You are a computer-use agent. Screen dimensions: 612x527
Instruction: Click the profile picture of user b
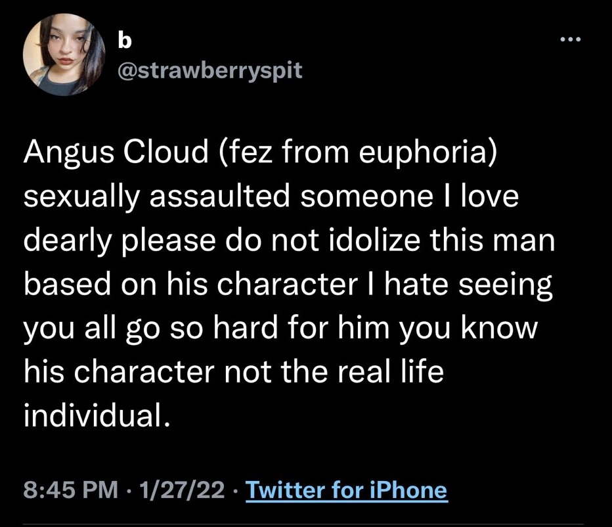coord(65,55)
